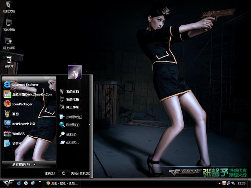Open the 我的电脑 desktop icon
Viewport: 251px width, 188px height.
pyautogui.click(x=8, y=24)
